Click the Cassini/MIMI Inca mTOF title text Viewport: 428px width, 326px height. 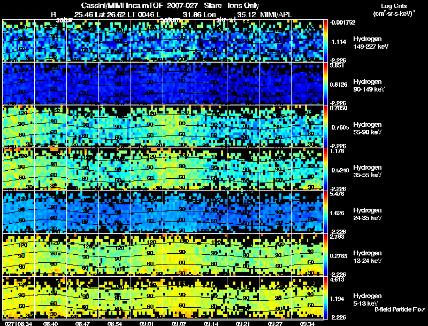coord(122,5)
